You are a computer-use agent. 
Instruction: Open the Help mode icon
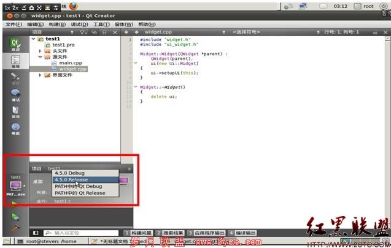15,129
